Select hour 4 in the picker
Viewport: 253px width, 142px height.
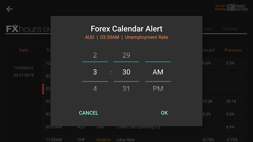95,89
